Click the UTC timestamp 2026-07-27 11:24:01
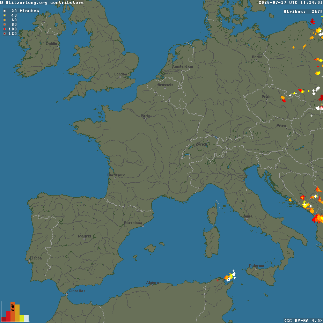Image resolution: width=323 pixels, height=323 pixels. pyautogui.click(x=291, y=2)
